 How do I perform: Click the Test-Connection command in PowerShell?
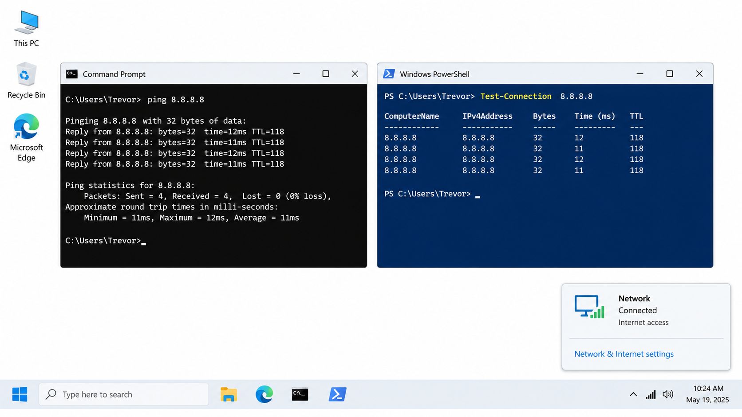(516, 96)
